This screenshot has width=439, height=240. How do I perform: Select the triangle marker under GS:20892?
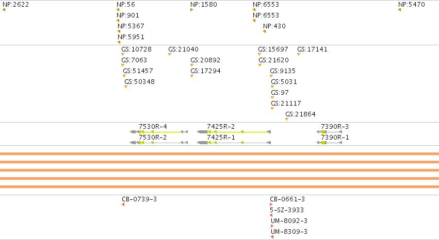coord(192,65)
